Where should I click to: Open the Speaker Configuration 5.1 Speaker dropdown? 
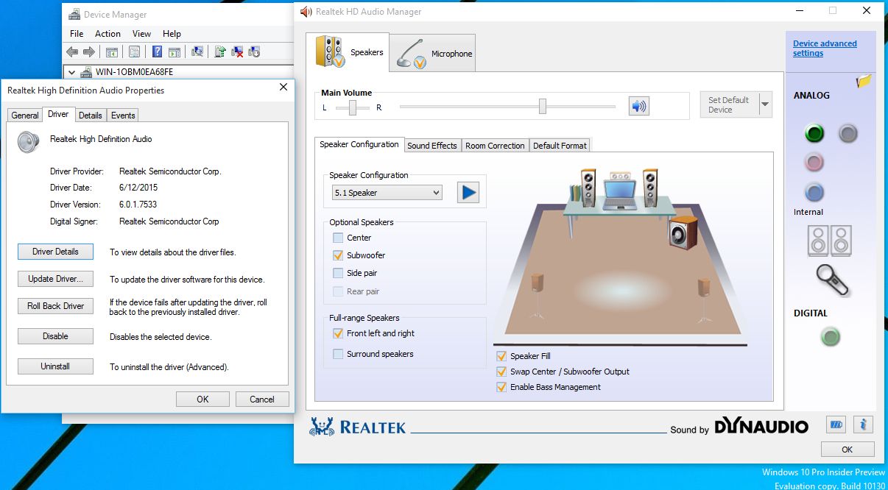pos(387,193)
